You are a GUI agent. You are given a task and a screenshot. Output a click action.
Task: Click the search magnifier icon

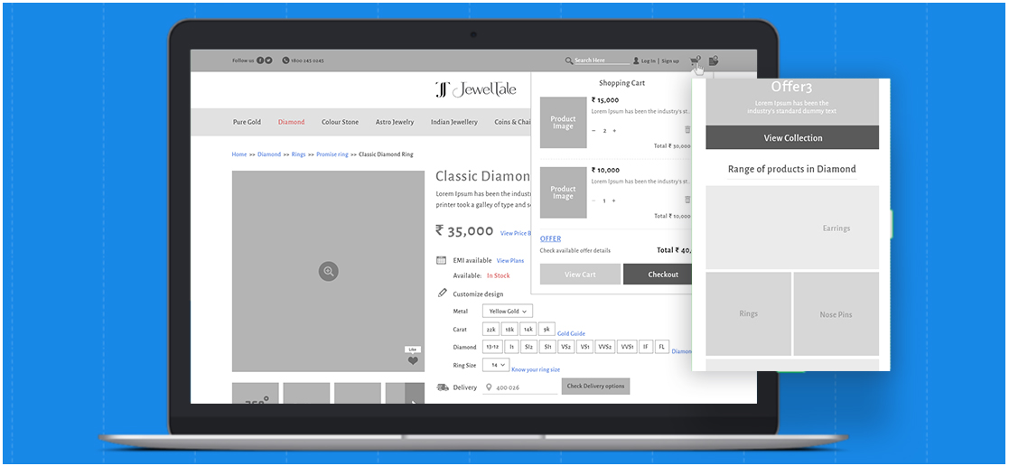[x=569, y=61]
